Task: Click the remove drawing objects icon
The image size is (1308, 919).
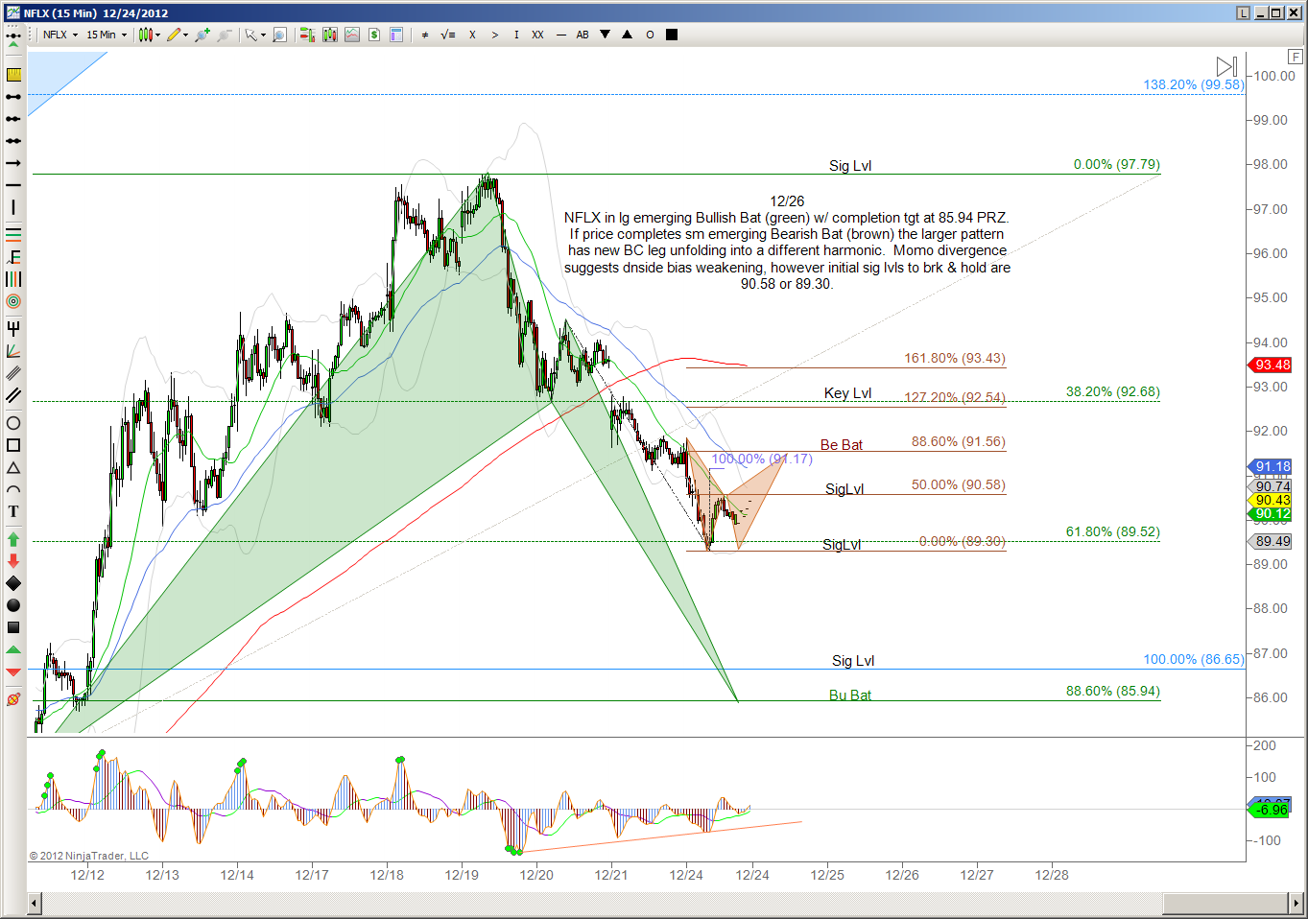Action: 13,699
